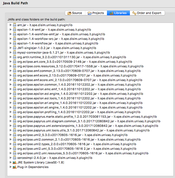The image size is (175, 178).
Task: Click jar icon of org.eclipse.emf.ecore.xmi entry
Action: [x=15, y=80]
